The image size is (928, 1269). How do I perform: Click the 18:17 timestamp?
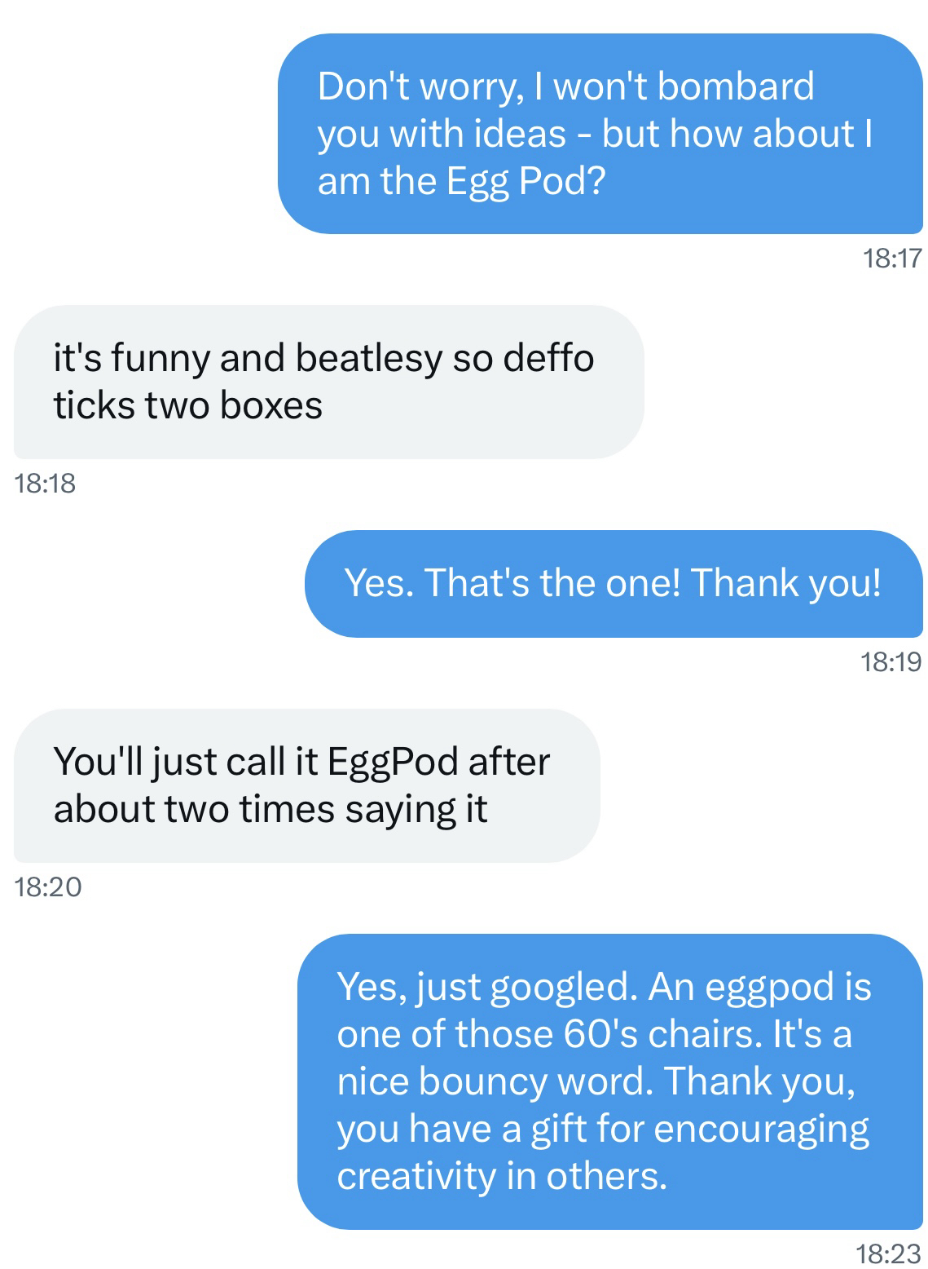tap(891, 259)
